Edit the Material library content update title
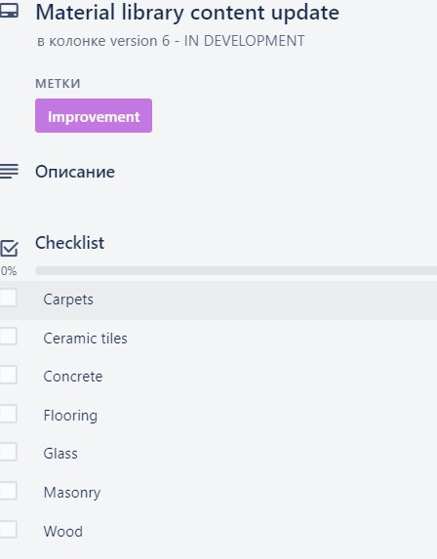The image size is (437, 559). pyautogui.click(x=187, y=13)
